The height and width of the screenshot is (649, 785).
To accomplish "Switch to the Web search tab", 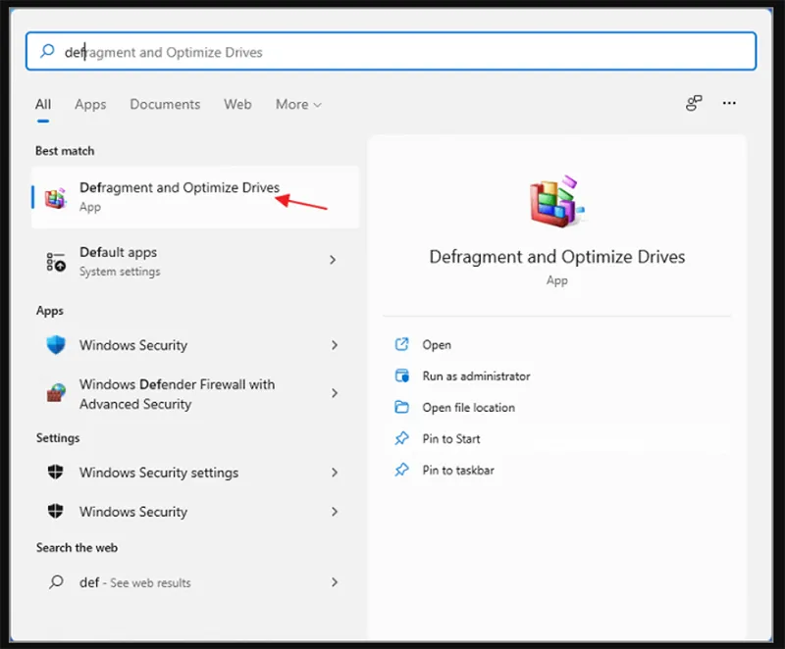I will coord(237,104).
